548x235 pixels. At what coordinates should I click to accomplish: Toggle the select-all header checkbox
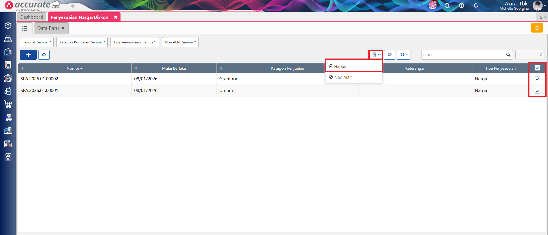[x=537, y=68]
